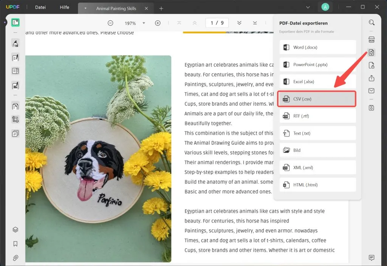Run OCR text recognition
387x266 pixels.
click(372, 39)
